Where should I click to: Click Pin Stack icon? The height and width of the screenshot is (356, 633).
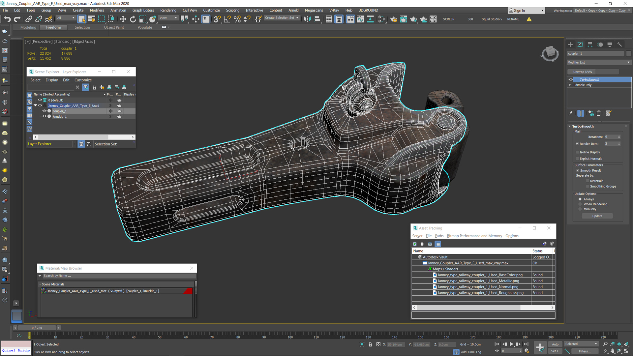tap(571, 113)
